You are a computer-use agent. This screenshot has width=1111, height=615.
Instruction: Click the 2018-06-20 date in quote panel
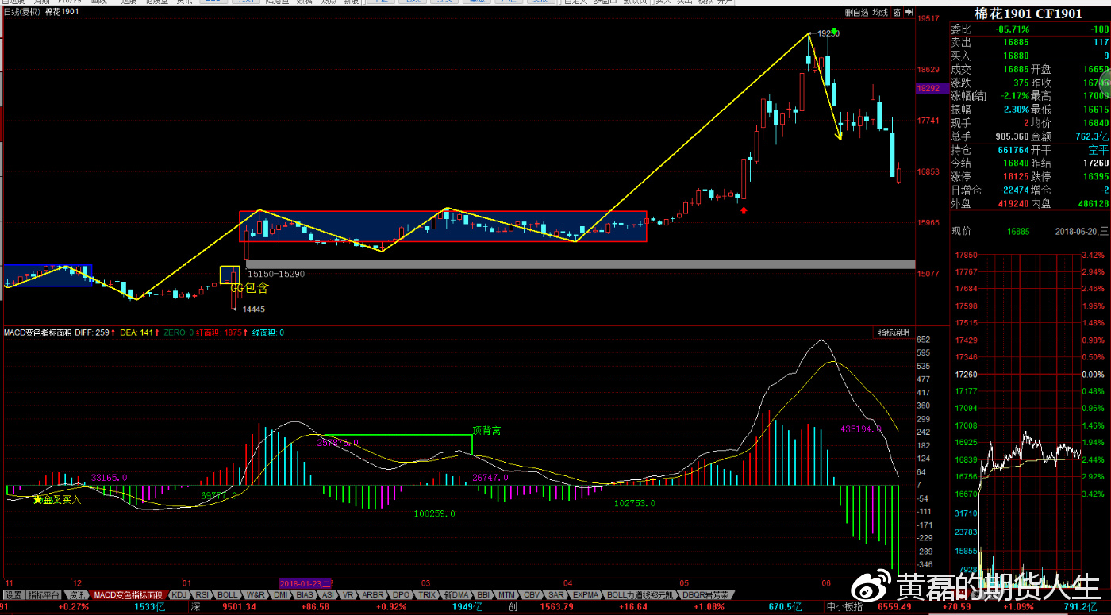(1080, 232)
